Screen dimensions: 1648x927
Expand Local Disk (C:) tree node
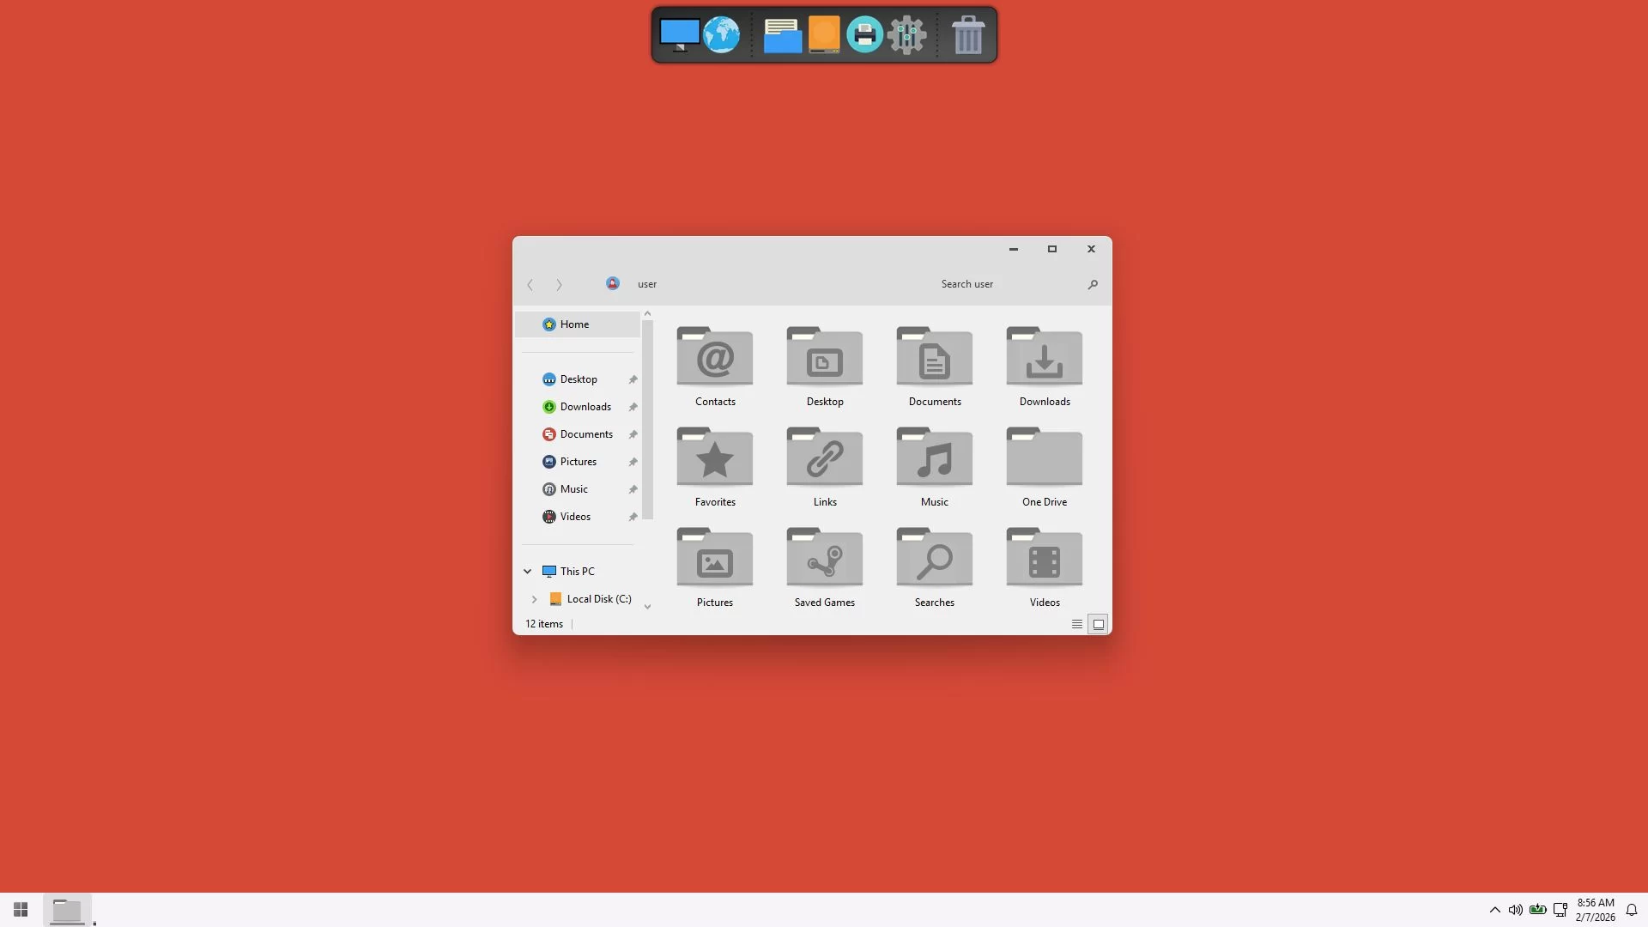534,599
